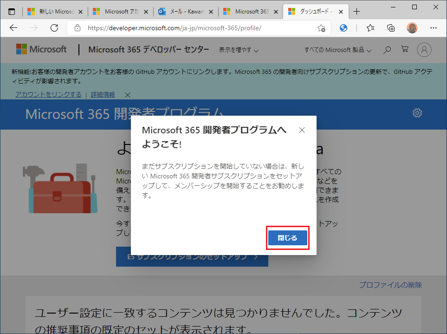Go back with the browser back arrow

coord(13,28)
